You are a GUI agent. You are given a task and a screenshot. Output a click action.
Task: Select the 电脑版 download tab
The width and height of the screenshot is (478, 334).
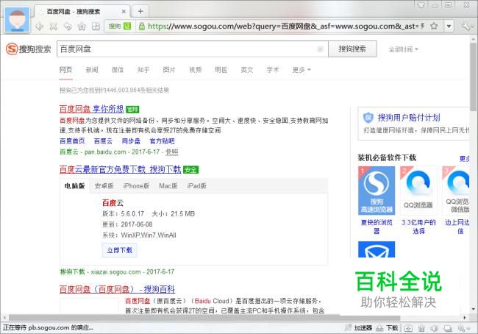(75, 185)
